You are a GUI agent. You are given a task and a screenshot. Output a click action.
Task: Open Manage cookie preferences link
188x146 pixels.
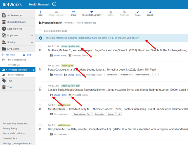pyautogui.click(x=17, y=143)
